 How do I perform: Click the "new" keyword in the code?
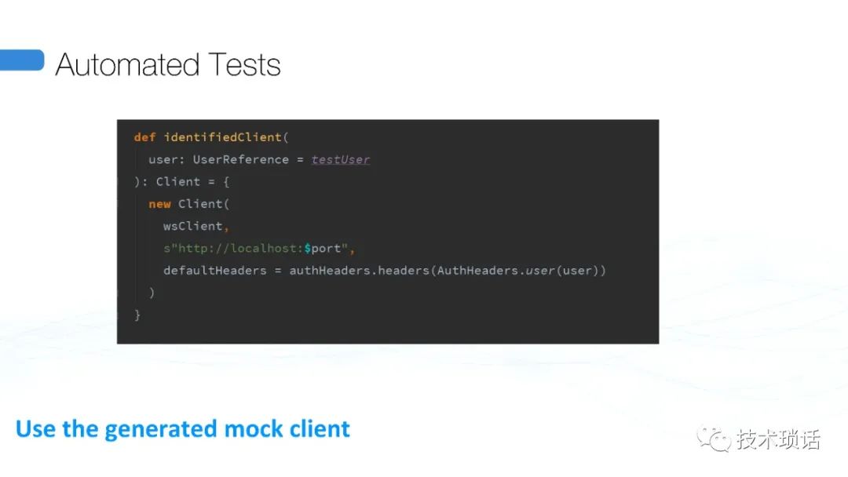pos(159,204)
